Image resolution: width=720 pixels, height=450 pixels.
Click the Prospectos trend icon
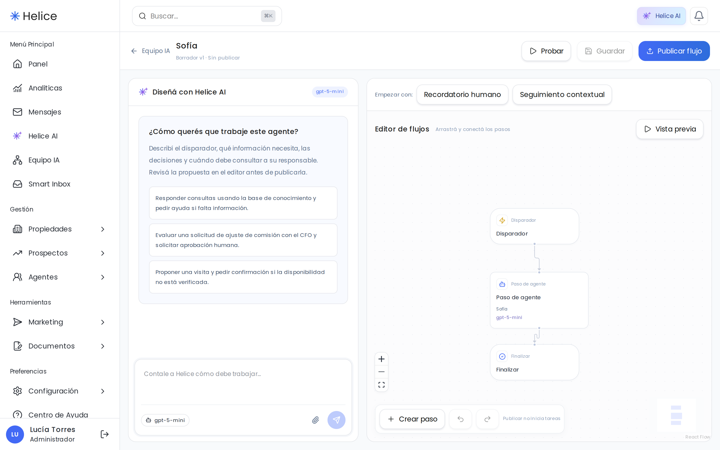[x=17, y=253]
